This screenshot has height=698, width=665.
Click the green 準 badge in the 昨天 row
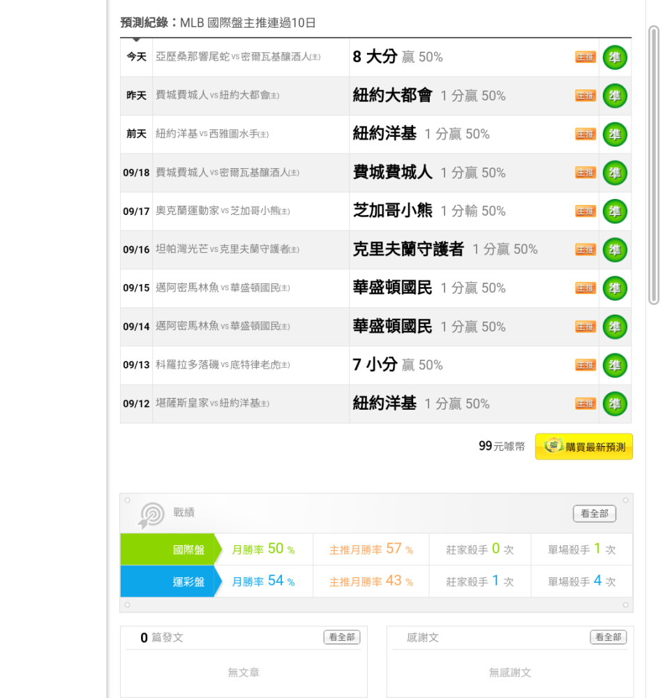615,96
